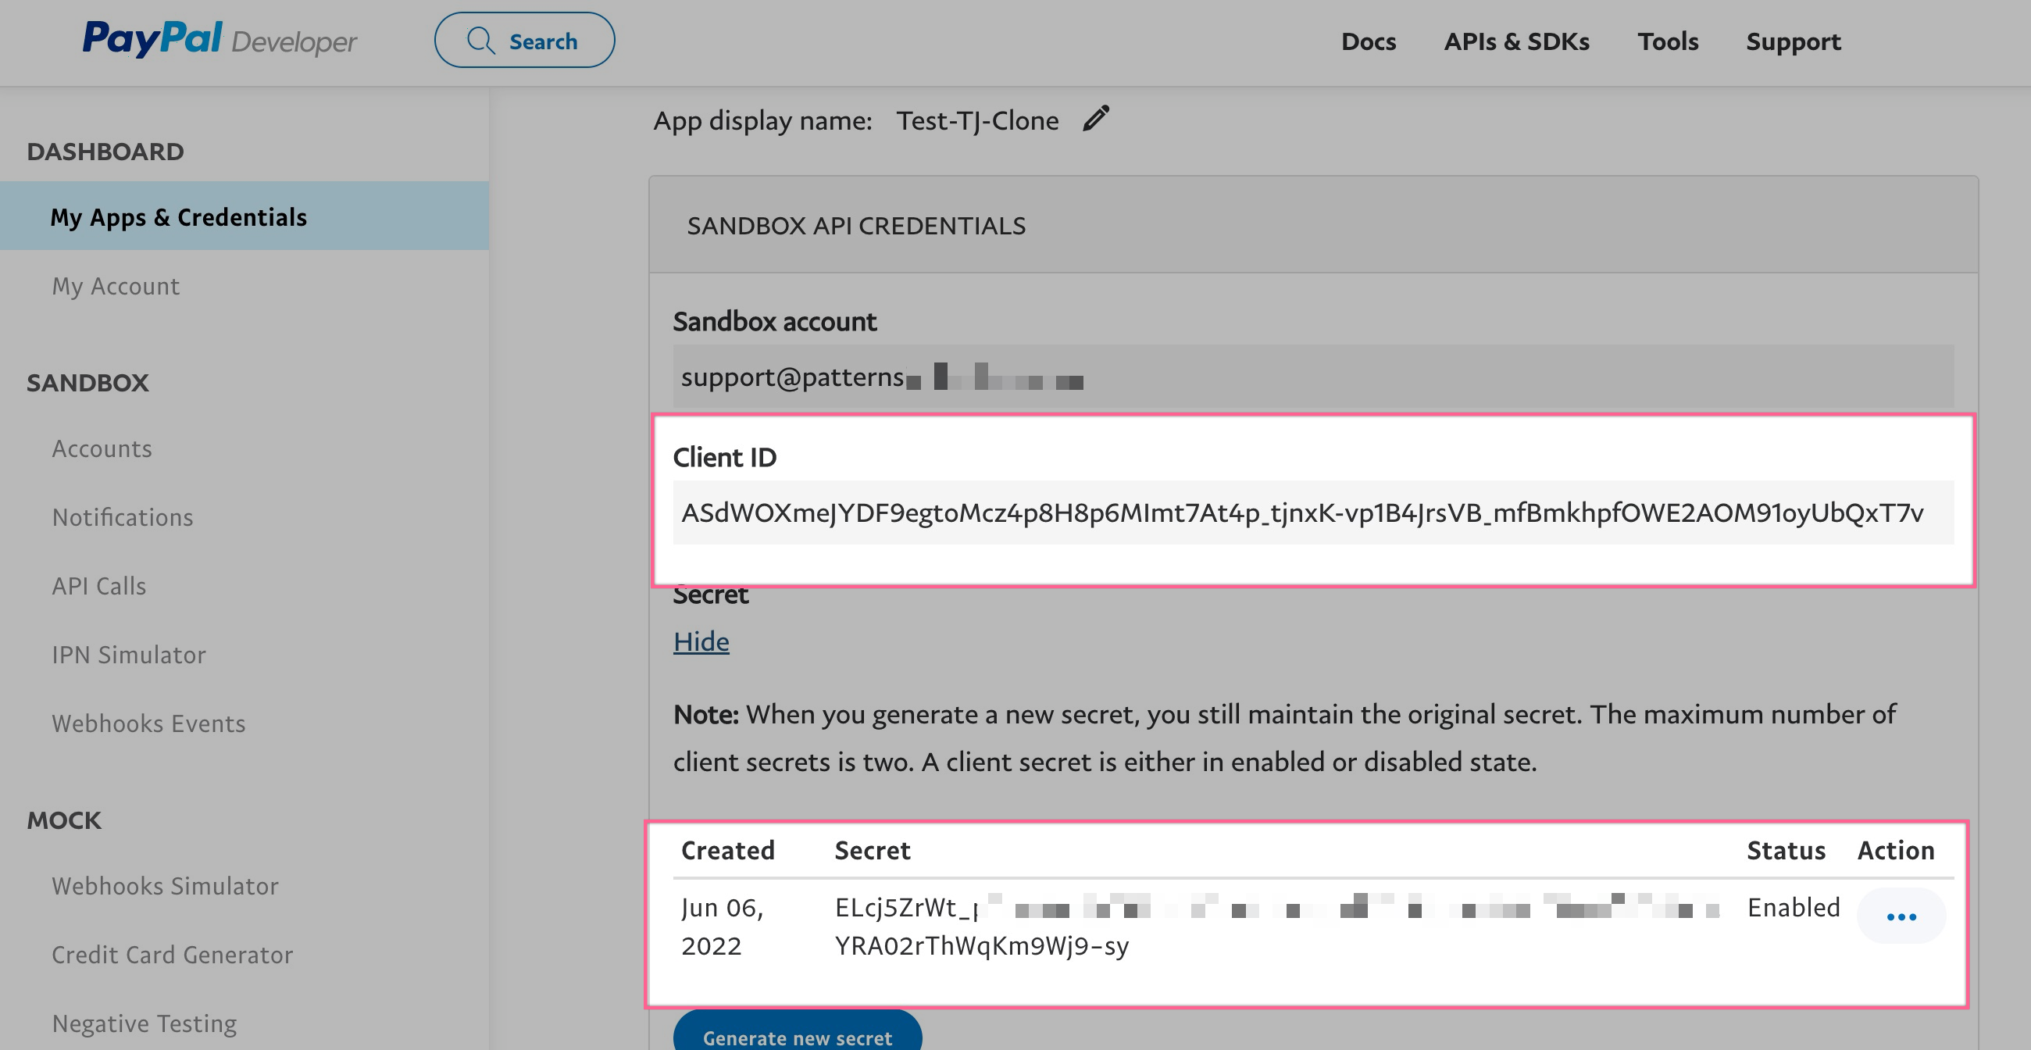This screenshot has width=2031, height=1050.
Task: Open the Tools menu
Action: point(1668,41)
